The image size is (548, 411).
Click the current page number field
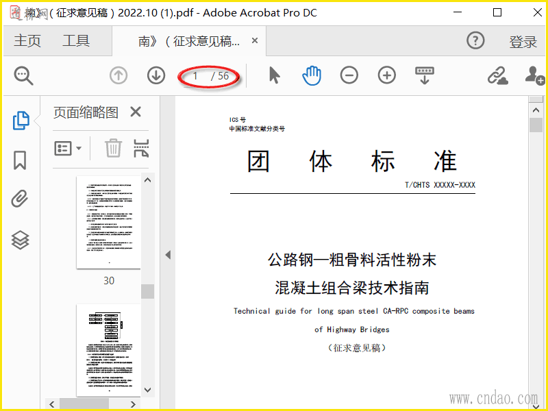point(195,76)
